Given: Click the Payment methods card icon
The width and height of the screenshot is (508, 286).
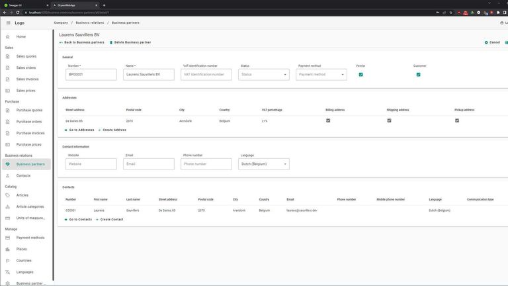Looking at the screenshot, I should click(8, 238).
